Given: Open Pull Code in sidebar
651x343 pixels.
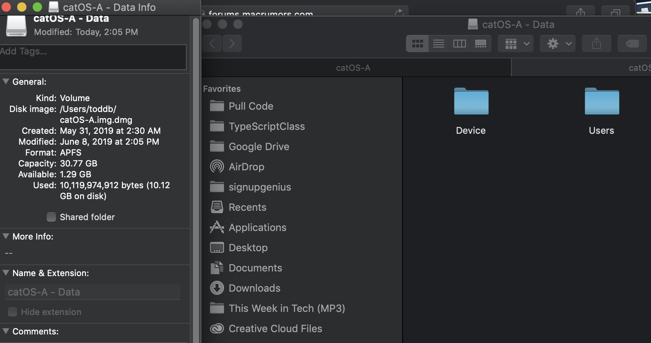Looking at the screenshot, I should pos(251,106).
